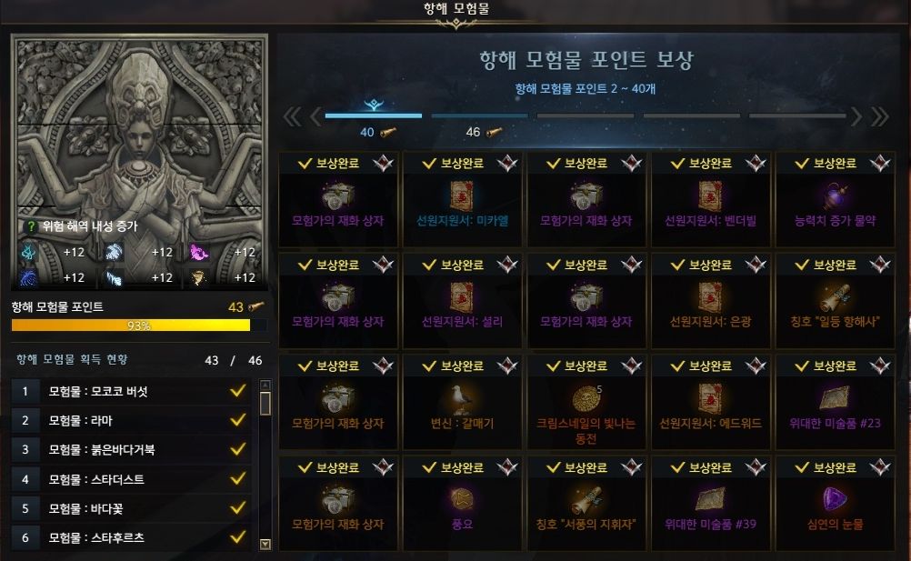The height and width of the screenshot is (561, 911).
Task: Click the 풍요 rune reward icon
Action: 462,499
